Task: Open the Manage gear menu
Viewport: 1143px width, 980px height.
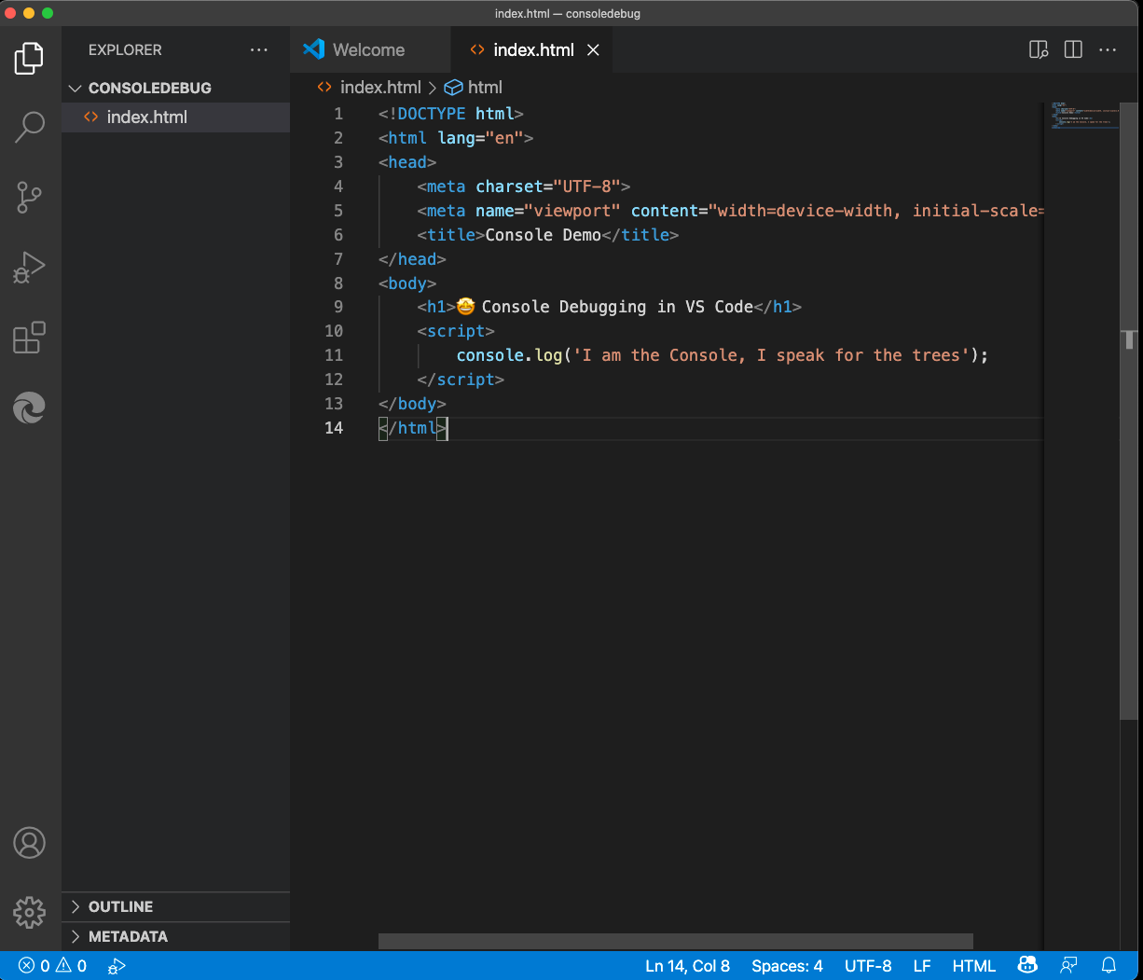Action: tap(29, 912)
